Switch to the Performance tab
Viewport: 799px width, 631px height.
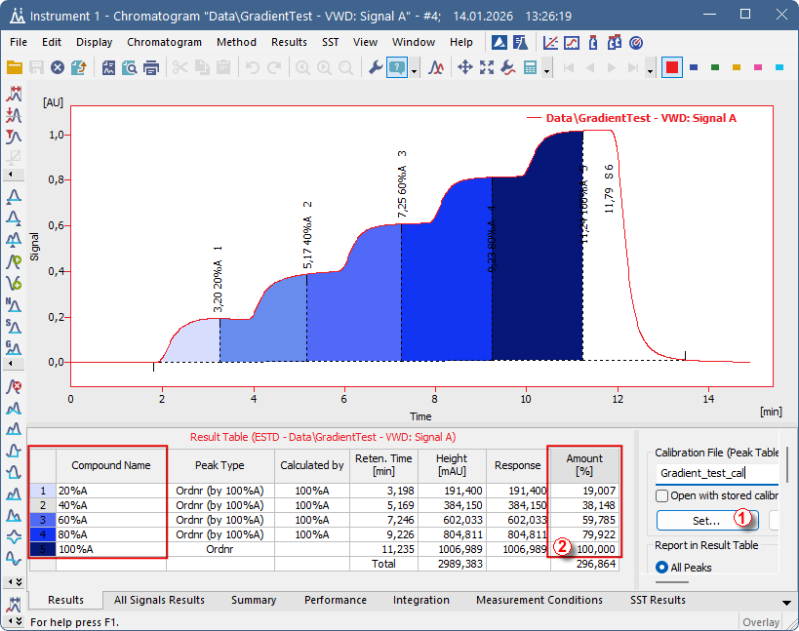[x=335, y=600]
